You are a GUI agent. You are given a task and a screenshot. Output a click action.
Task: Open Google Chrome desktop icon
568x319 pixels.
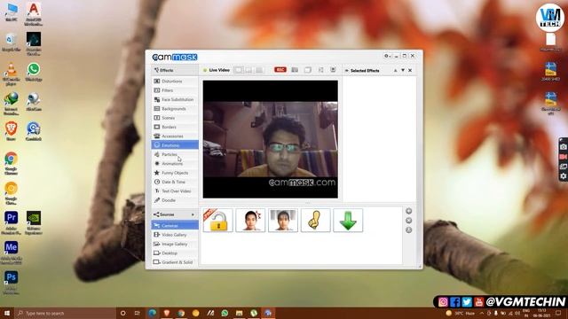coord(12,163)
